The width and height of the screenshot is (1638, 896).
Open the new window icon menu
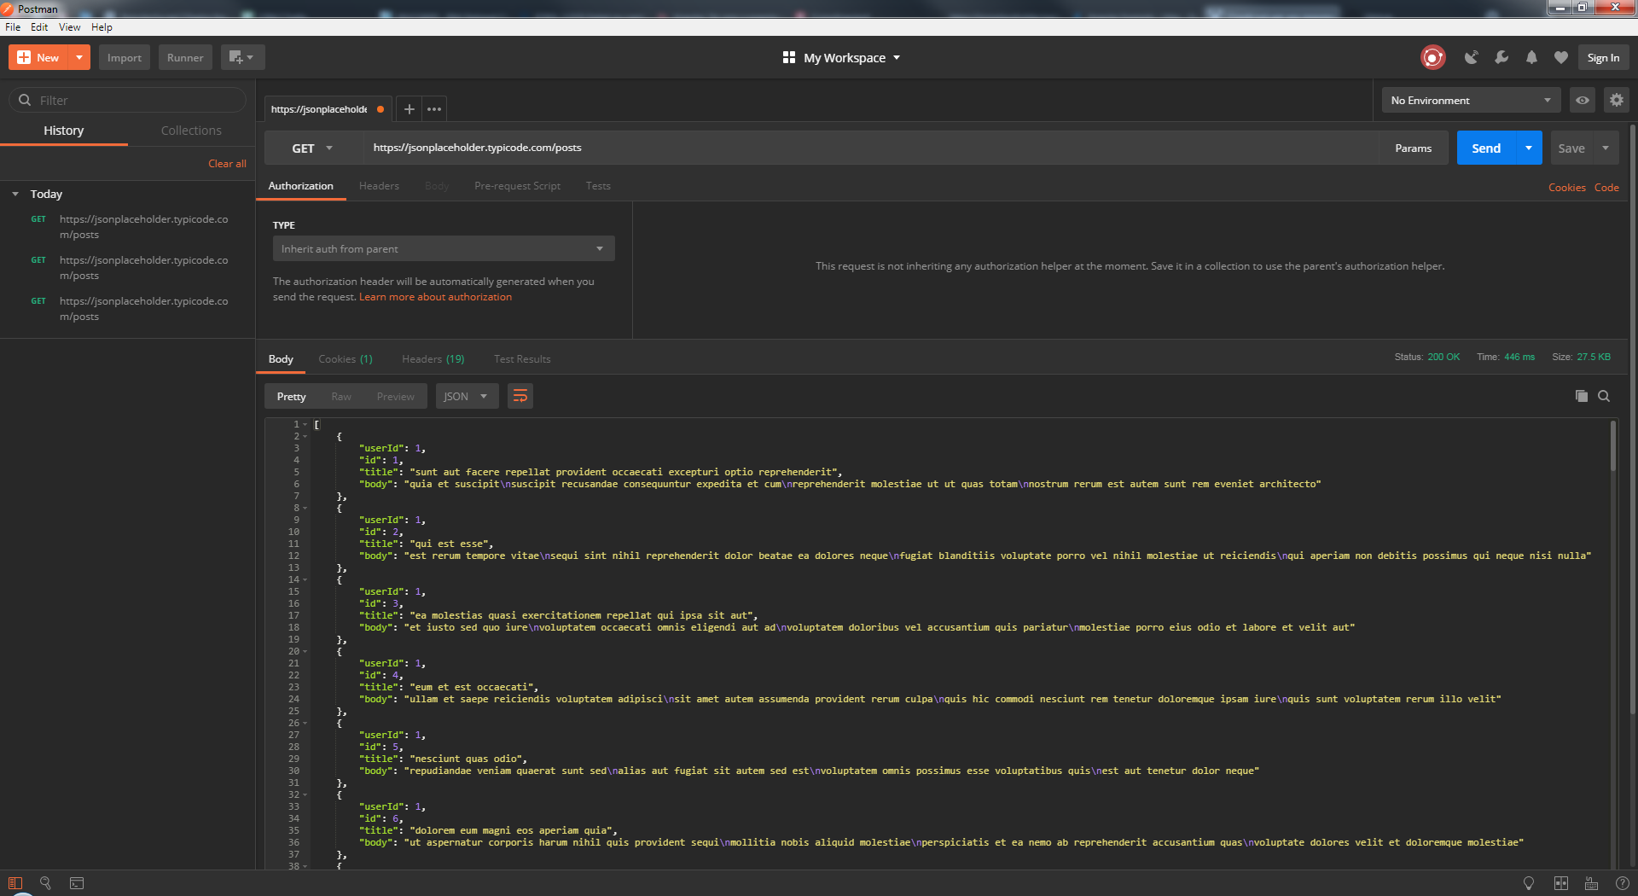point(242,57)
